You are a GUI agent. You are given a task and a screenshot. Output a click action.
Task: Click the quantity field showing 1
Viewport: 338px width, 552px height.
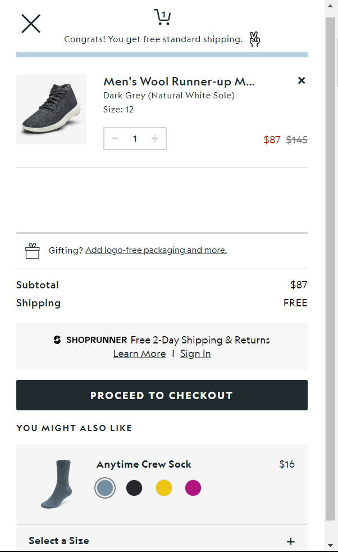(x=135, y=139)
